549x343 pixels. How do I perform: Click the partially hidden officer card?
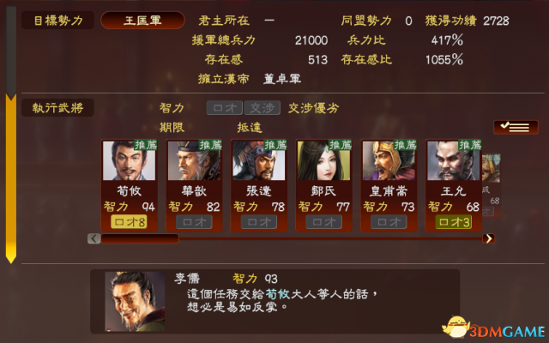pyautogui.click(x=492, y=185)
